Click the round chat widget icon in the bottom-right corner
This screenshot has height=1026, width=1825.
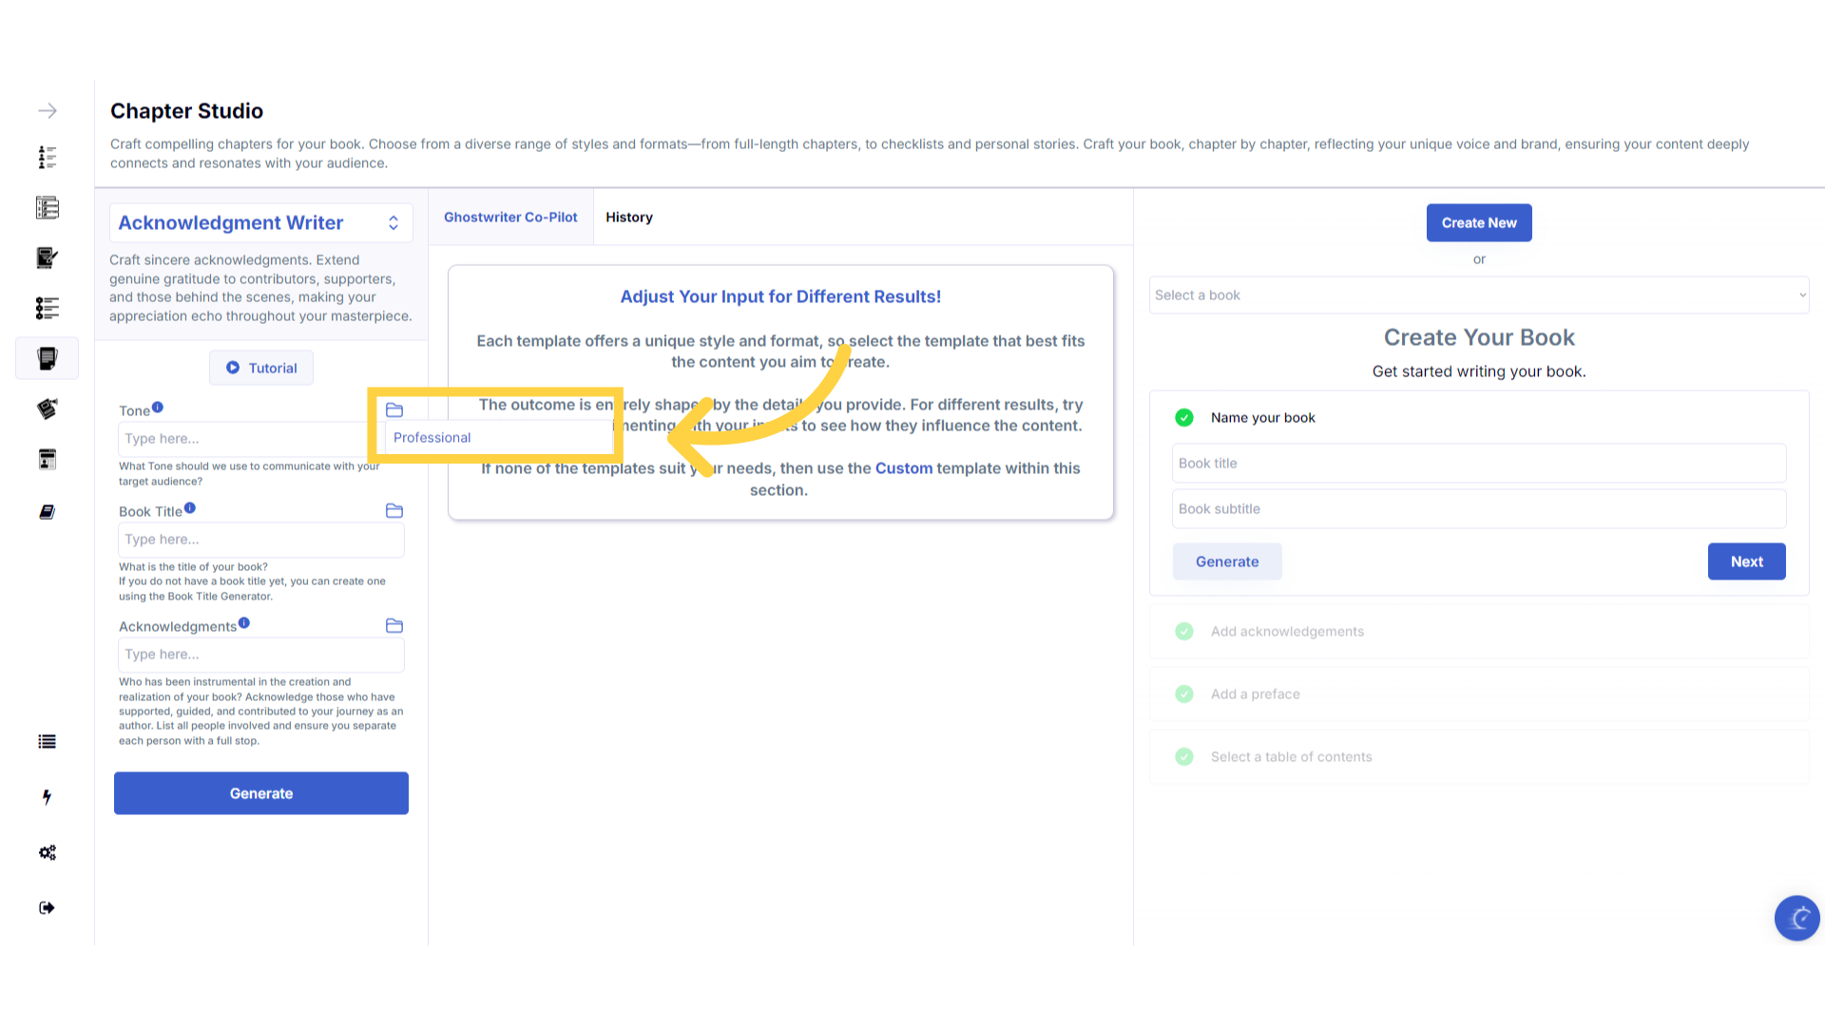tap(1796, 918)
